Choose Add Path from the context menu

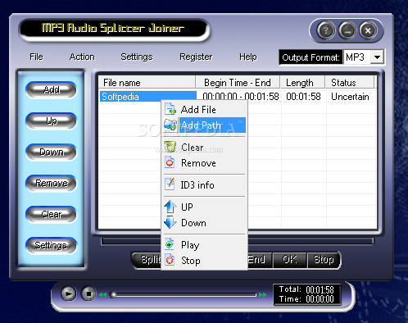(205, 125)
